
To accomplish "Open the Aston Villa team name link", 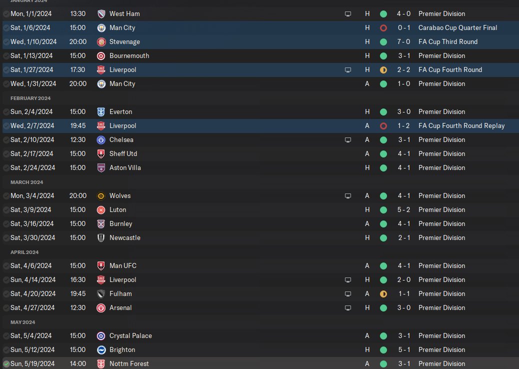I will coord(125,168).
